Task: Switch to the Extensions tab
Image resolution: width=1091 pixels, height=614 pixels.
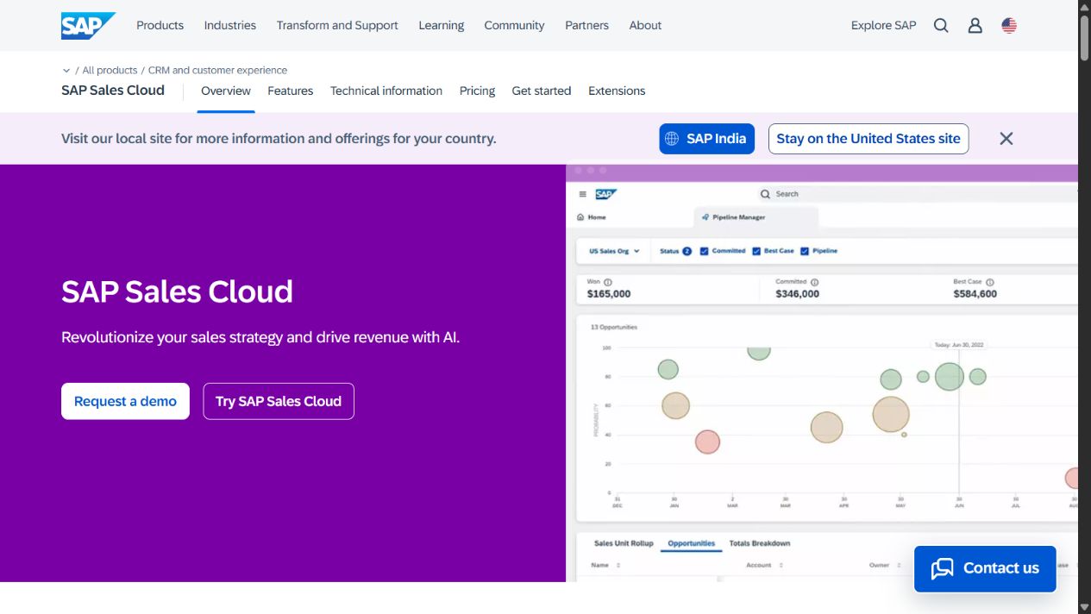Action: 617,91
